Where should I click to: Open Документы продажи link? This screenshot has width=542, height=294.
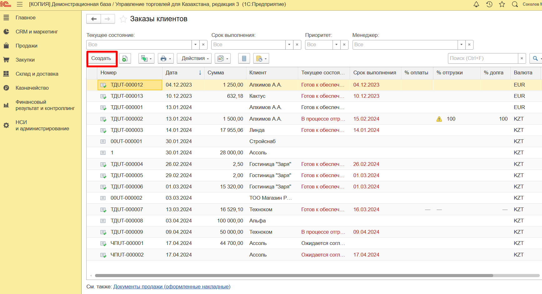[172, 287]
